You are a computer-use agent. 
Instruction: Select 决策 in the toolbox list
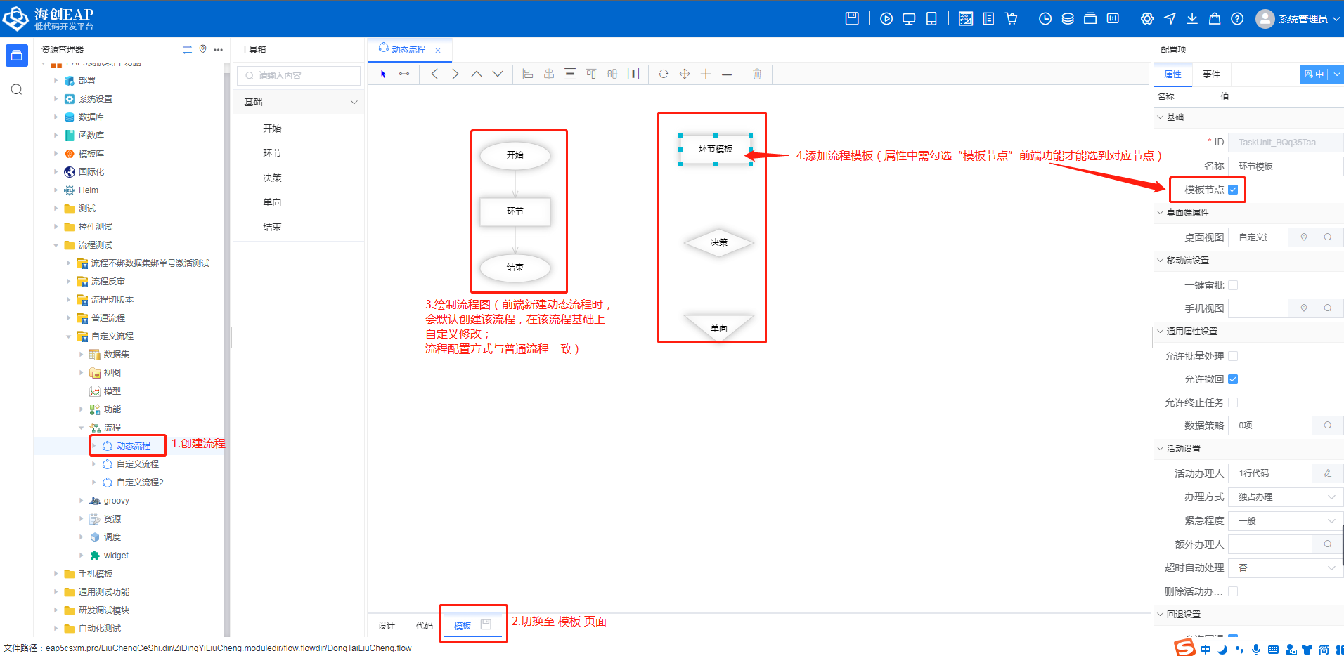click(272, 178)
